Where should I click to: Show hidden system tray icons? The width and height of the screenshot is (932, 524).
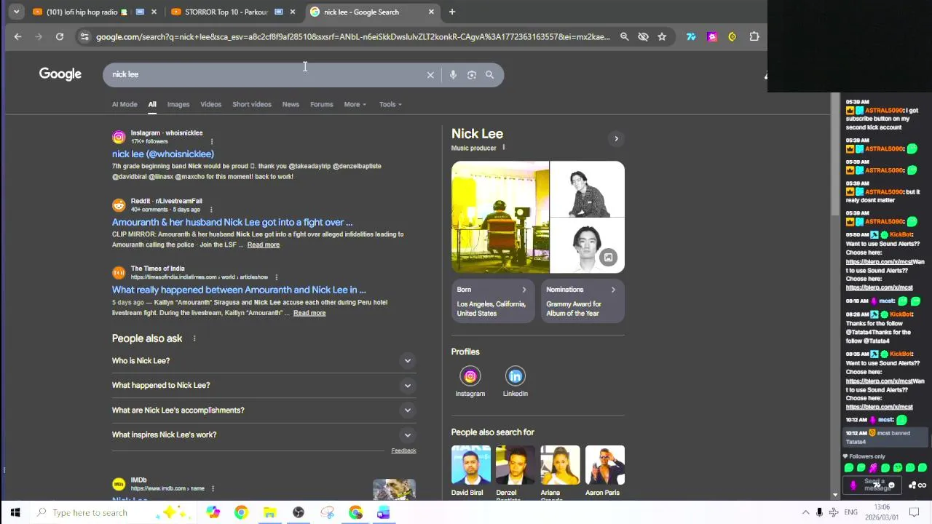click(805, 512)
